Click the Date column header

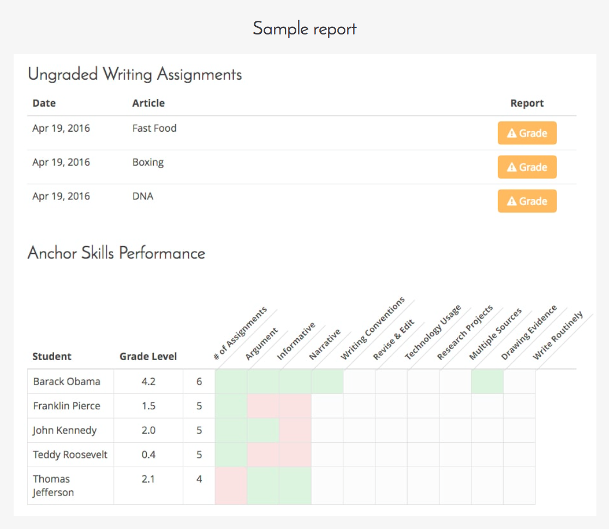point(44,103)
